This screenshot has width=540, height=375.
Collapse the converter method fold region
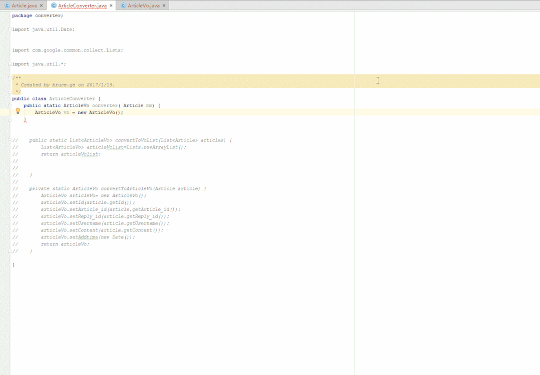[10, 105]
